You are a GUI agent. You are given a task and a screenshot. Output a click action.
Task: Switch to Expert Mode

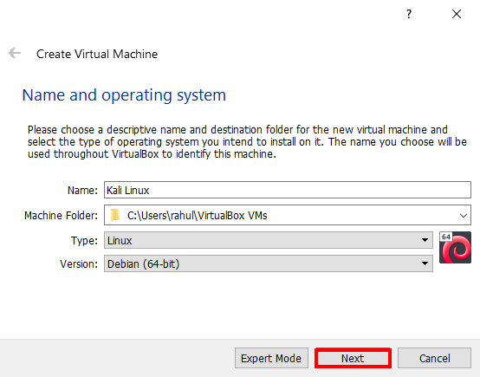click(x=271, y=358)
